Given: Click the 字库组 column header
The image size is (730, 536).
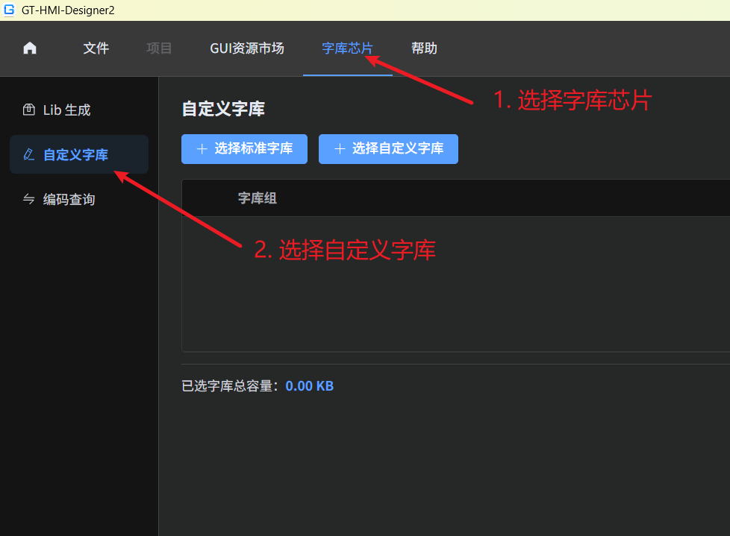Looking at the screenshot, I should [x=258, y=198].
